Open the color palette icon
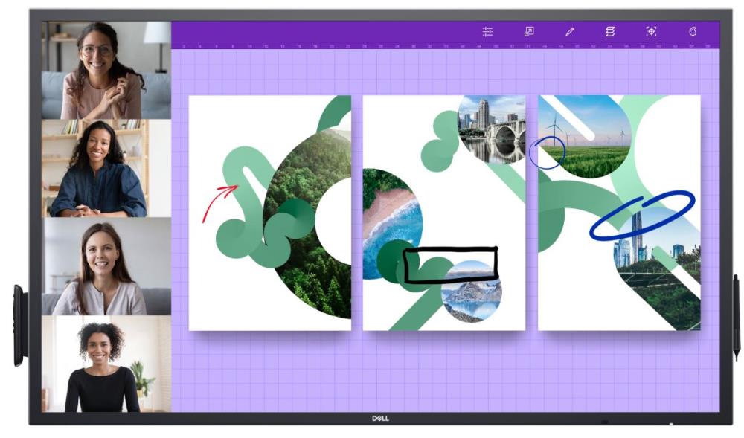Viewport: 744px width, 438px height. click(692, 32)
